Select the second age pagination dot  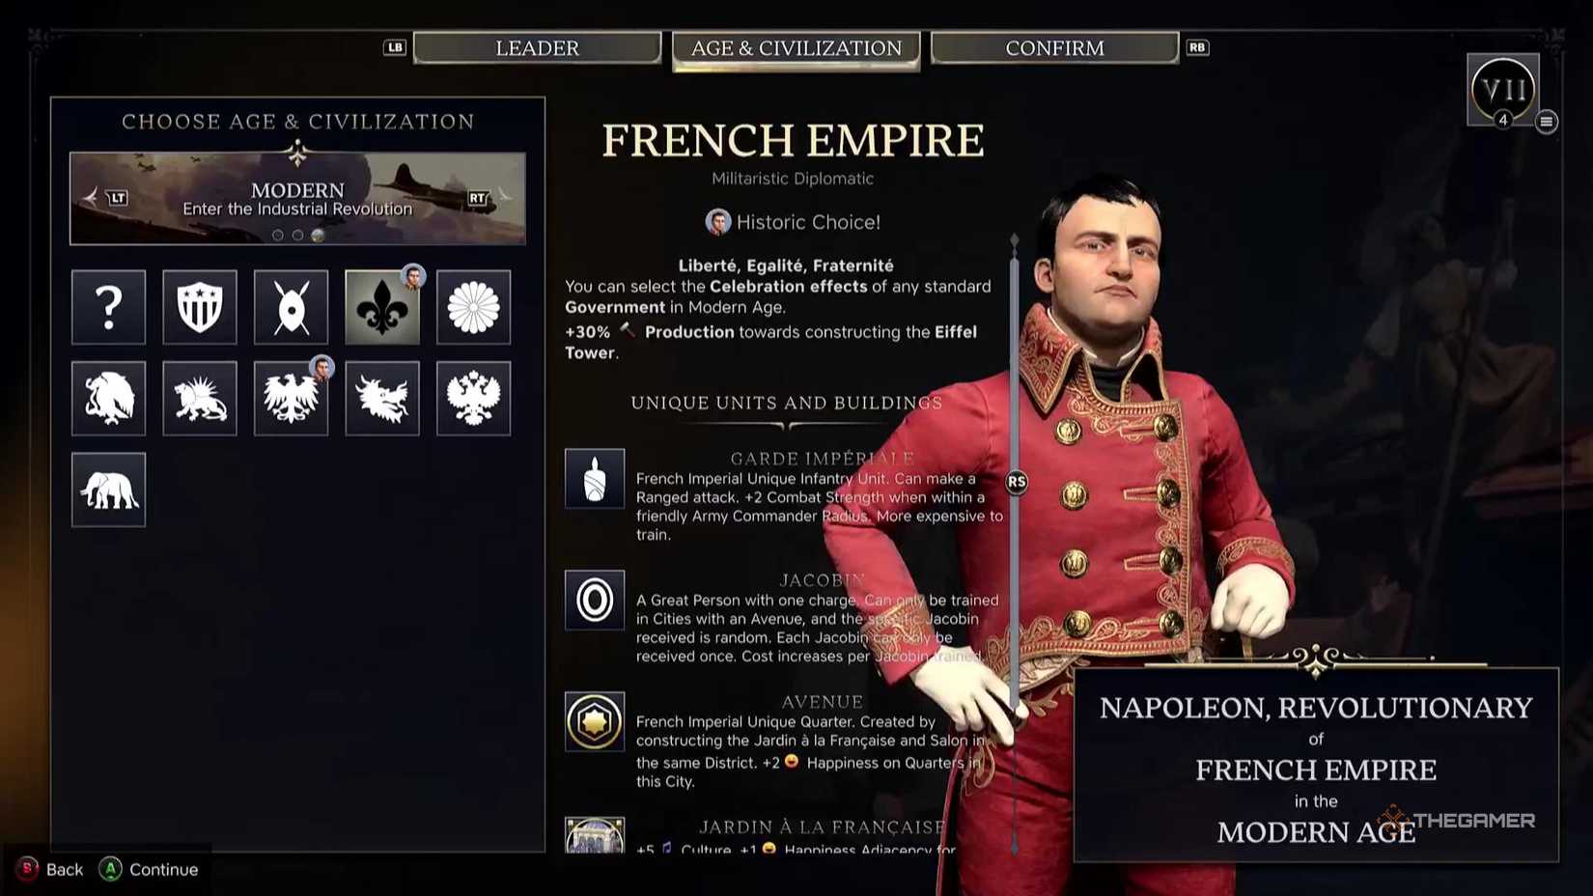tap(297, 235)
